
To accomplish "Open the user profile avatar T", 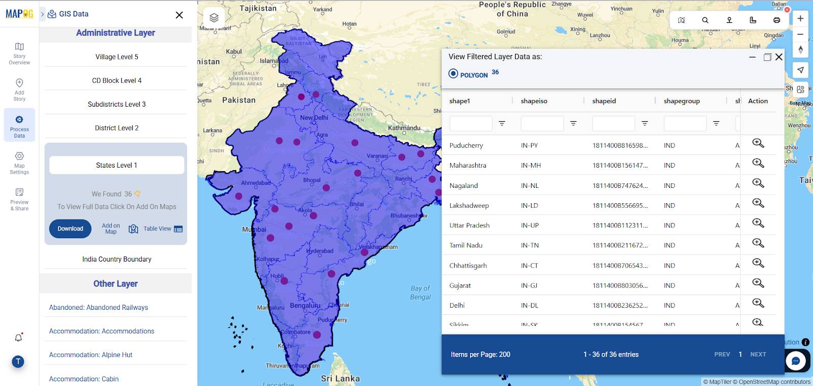I will pos(18,362).
